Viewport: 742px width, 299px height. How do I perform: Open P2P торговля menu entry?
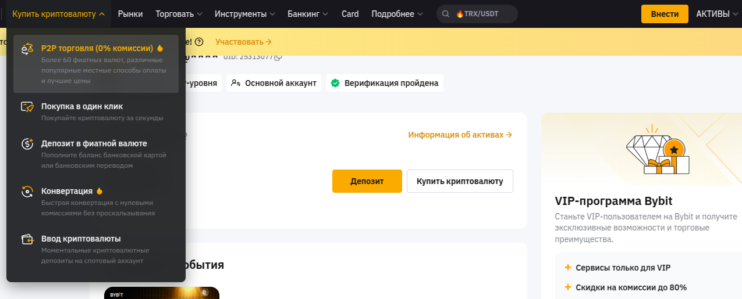tap(96, 64)
